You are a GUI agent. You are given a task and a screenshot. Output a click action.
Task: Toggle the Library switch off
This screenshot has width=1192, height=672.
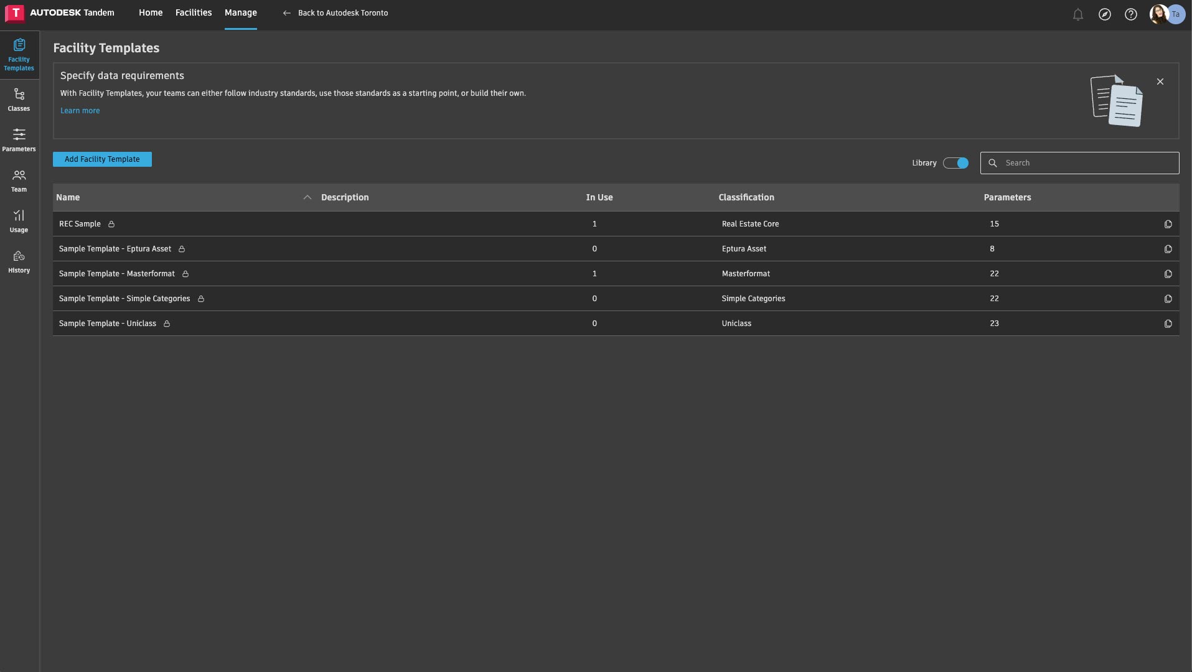(x=955, y=163)
